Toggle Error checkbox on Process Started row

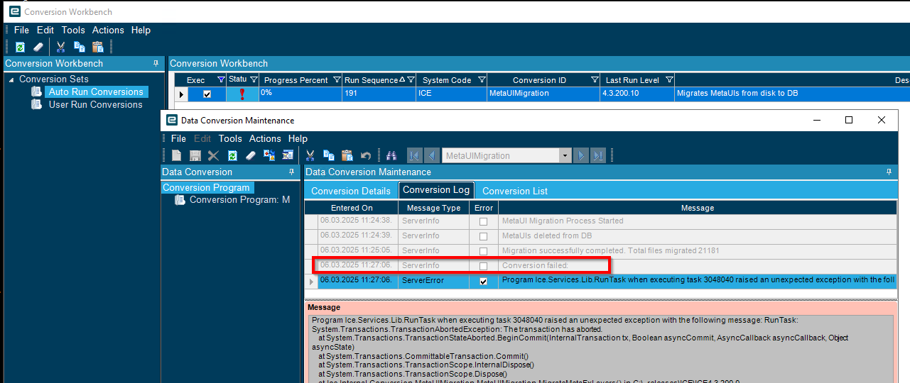pyautogui.click(x=483, y=221)
